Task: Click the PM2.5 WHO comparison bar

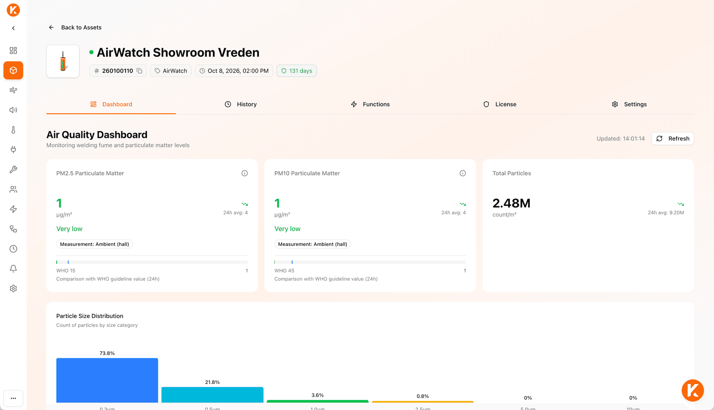Action: click(x=152, y=262)
